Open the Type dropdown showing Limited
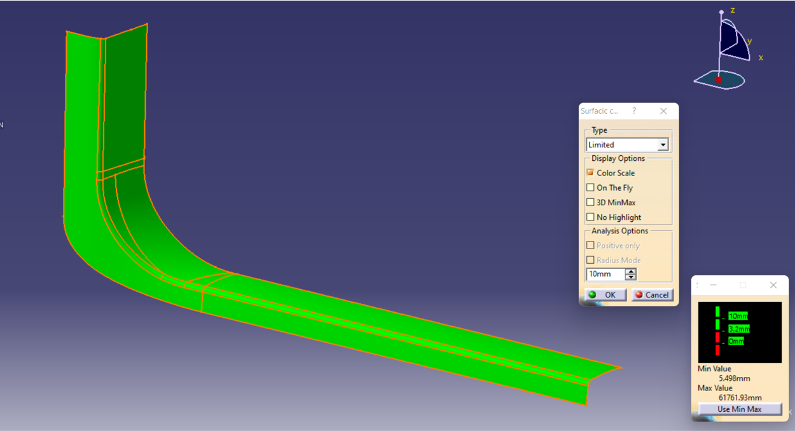The height and width of the screenshot is (431, 795). [627, 145]
